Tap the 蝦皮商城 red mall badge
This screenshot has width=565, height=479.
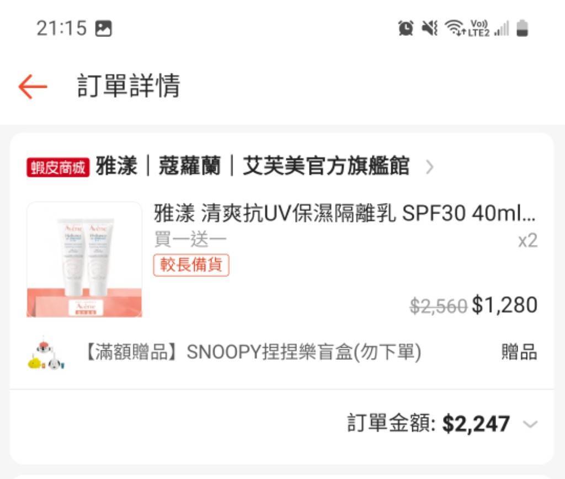57,168
